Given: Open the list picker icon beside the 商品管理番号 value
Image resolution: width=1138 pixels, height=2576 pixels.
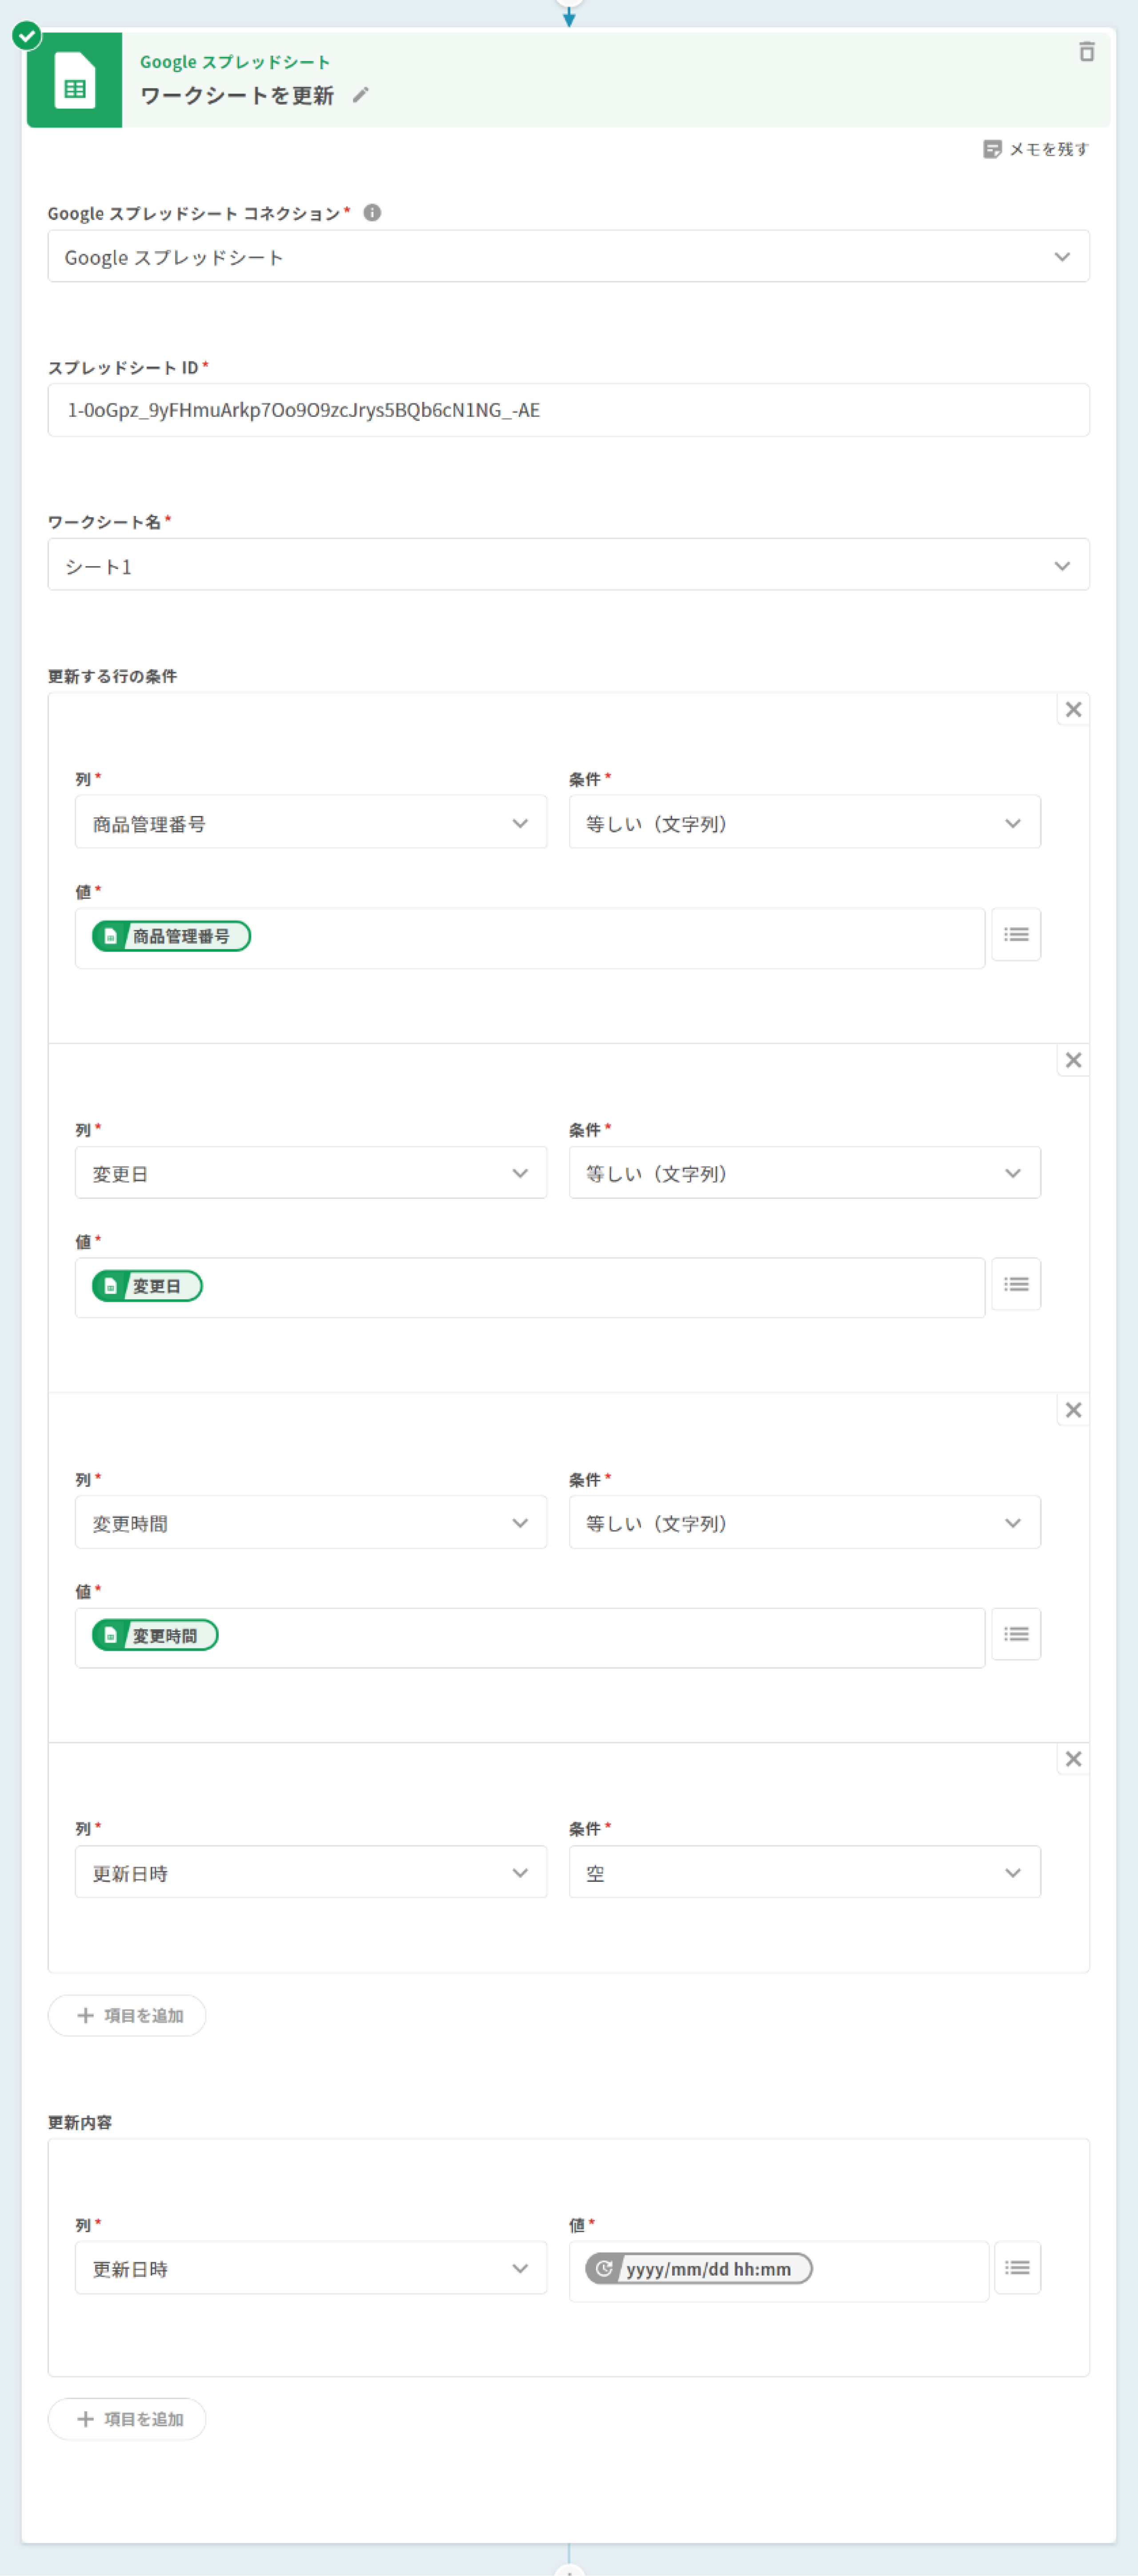Looking at the screenshot, I should click(x=1016, y=935).
